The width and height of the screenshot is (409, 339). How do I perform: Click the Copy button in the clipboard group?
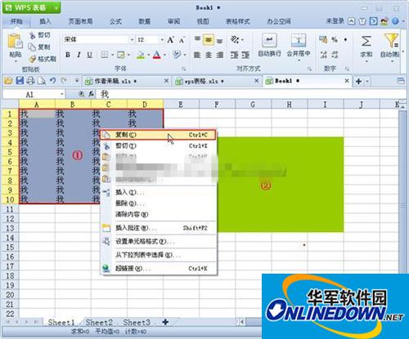pyautogui.click(x=39, y=47)
